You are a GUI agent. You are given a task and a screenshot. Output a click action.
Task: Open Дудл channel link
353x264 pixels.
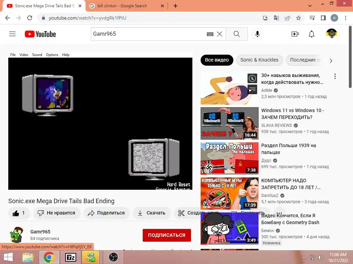(266, 161)
